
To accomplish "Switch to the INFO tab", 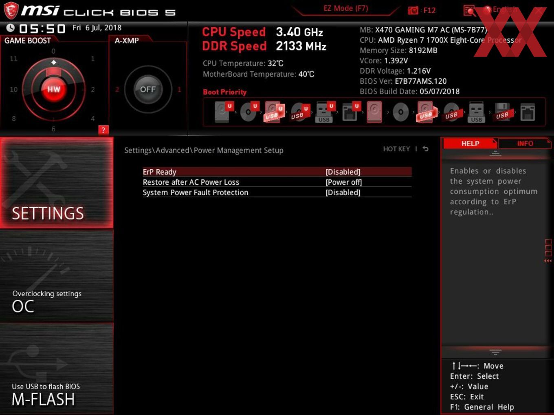I will point(525,143).
